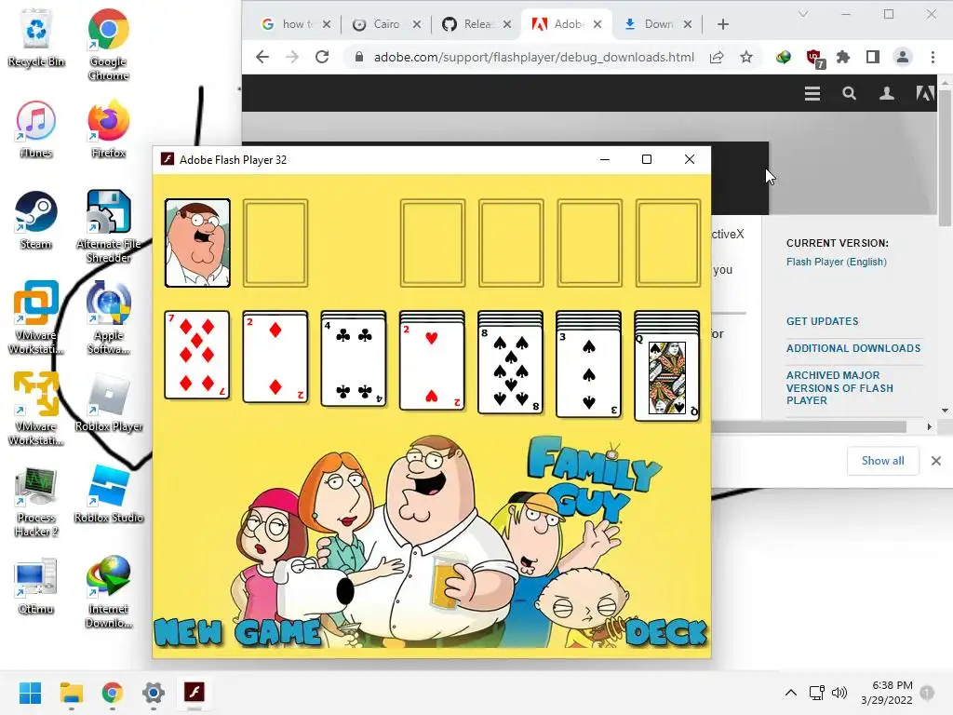
Task: Select the 8 of spades card
Action: click(511, 370)
